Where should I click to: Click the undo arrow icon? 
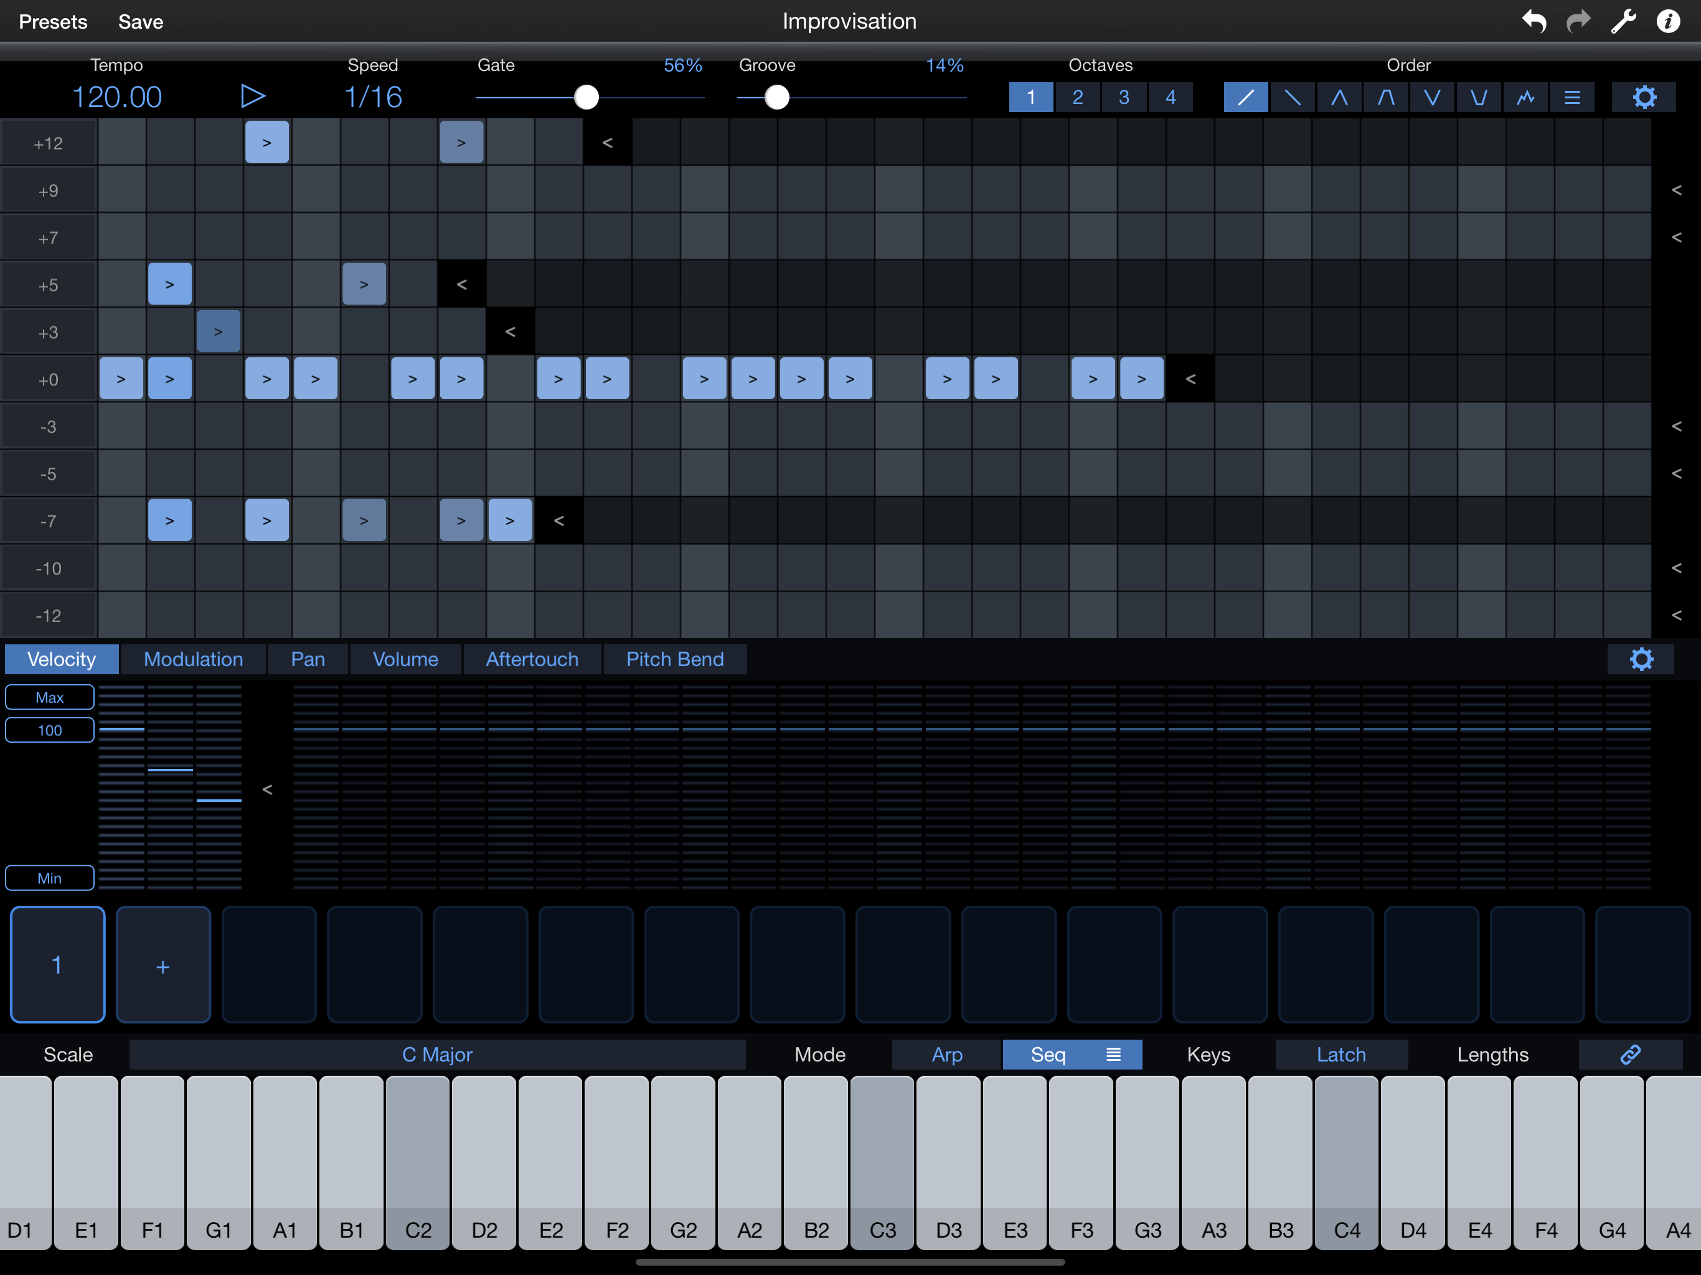point(1534,21)
